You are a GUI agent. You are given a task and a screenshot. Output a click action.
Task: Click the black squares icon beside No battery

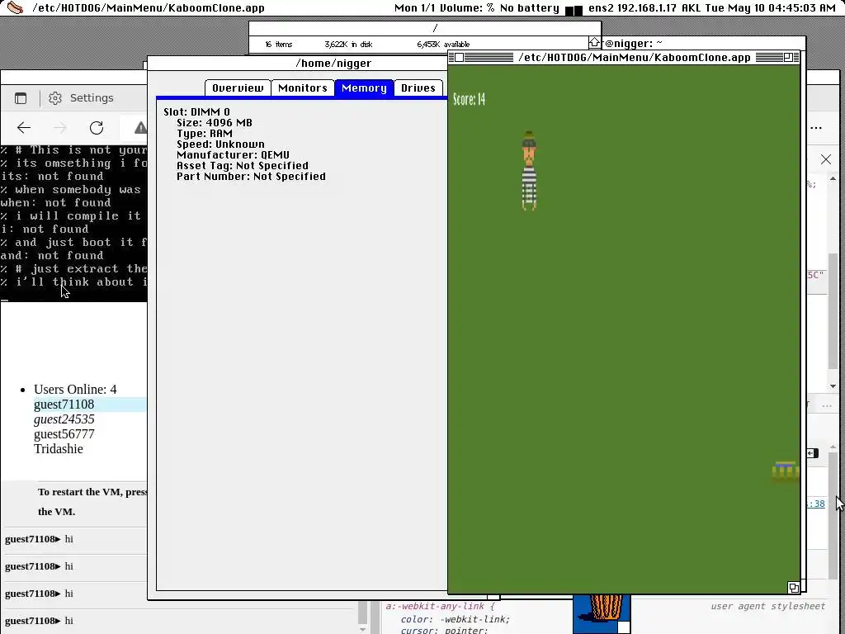(x=574, y=10)
